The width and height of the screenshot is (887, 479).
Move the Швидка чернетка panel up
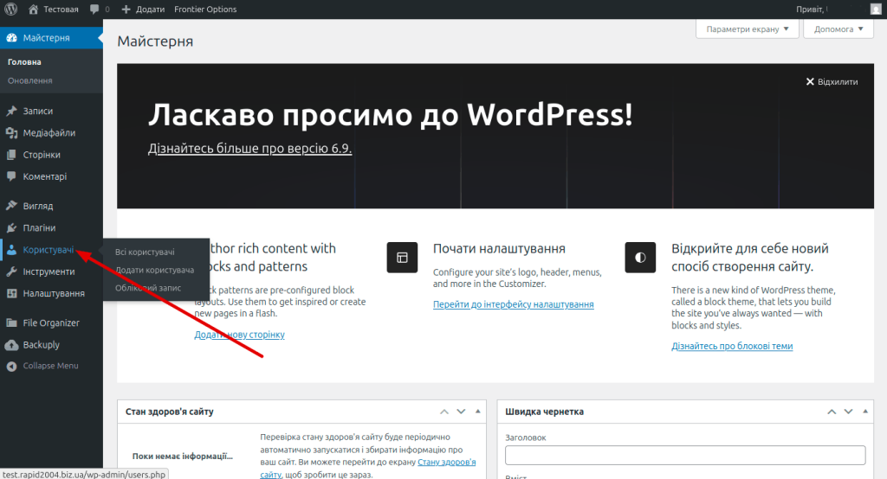pyautogui.click(x=831, y=412)
